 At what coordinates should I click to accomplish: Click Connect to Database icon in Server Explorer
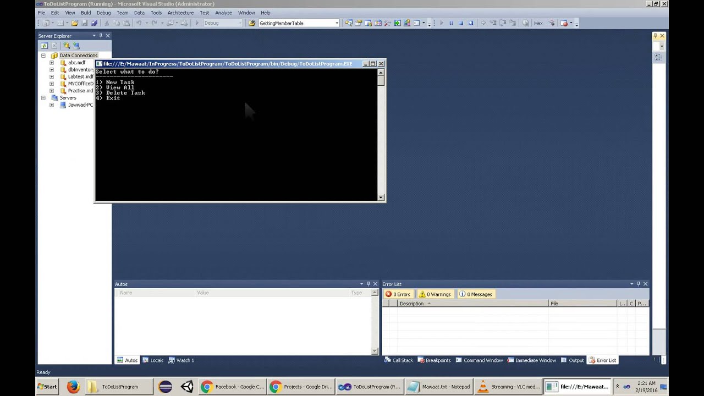tap(67, 46)
